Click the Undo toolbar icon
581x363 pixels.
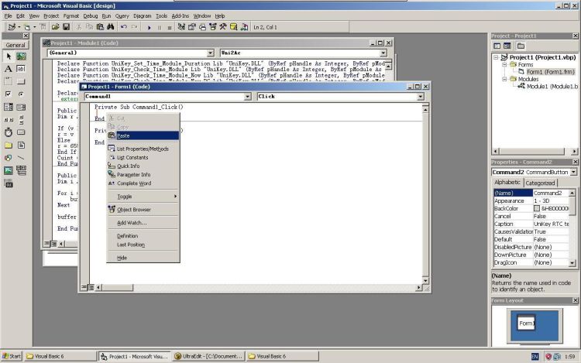point(124,27)
